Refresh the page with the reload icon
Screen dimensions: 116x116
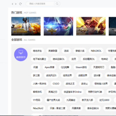pos(20,4)
